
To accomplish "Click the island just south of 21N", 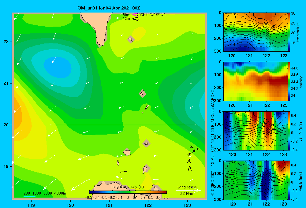I will [x=143, y=94].
